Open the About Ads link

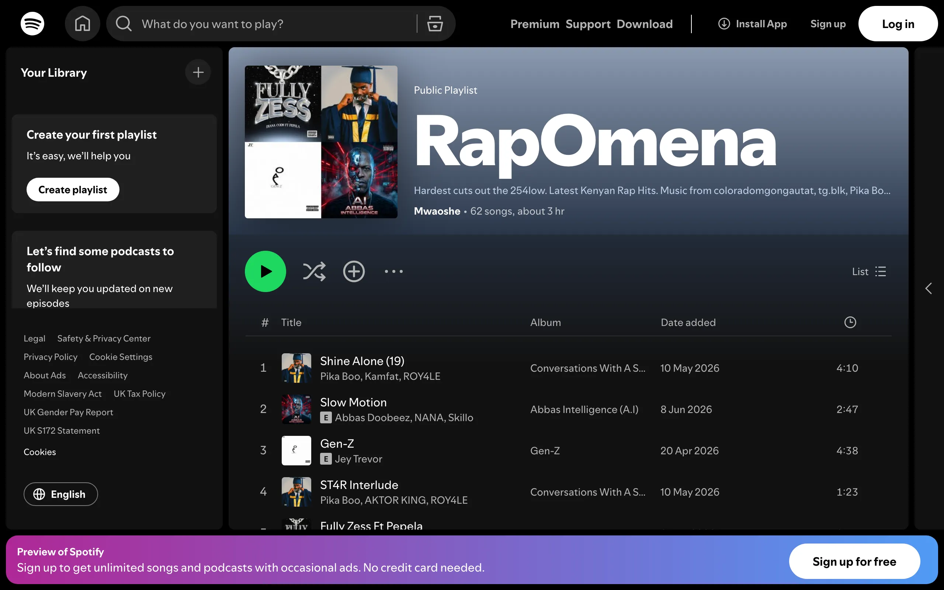point(45,375)
